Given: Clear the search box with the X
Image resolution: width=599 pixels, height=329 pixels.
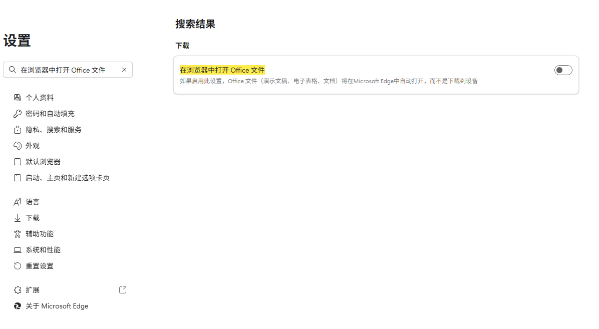Looking at the screenshot, I should pos(124,70).
